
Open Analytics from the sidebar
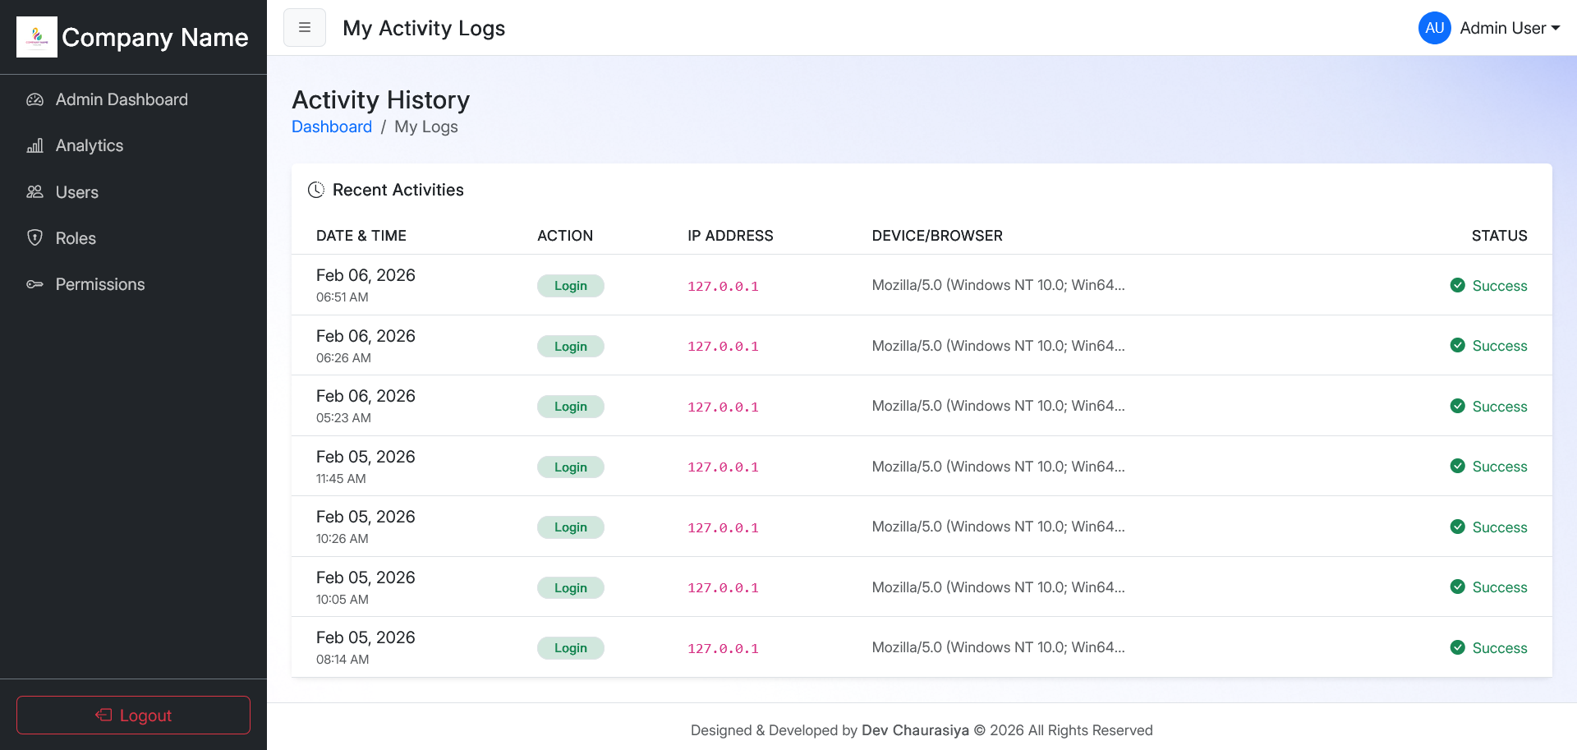90,146
